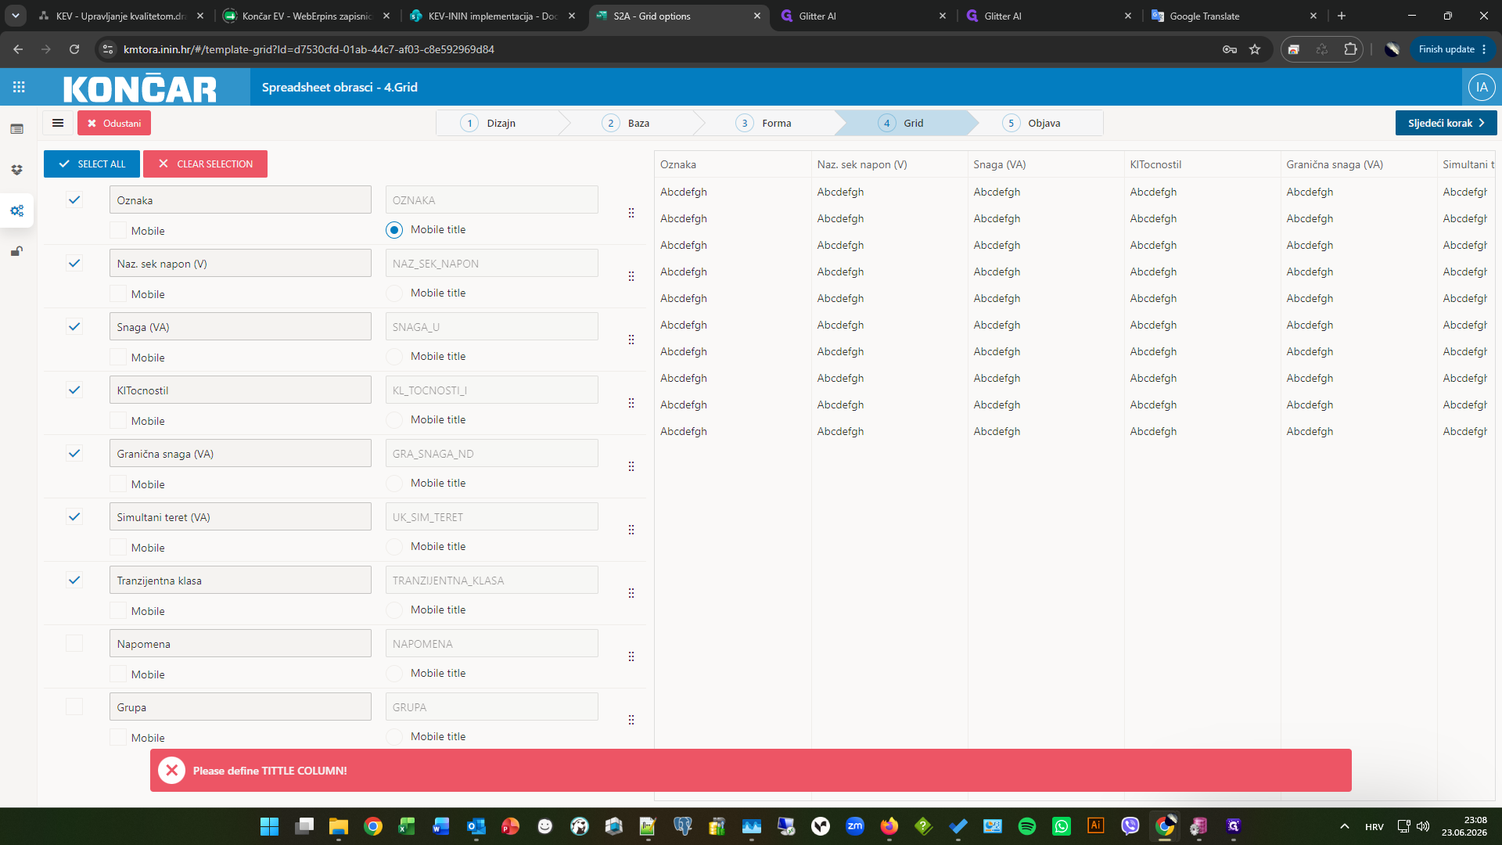Click the Odustani cancel button
This screenshot has height=845, width=1502.
(x=114, y=123)
